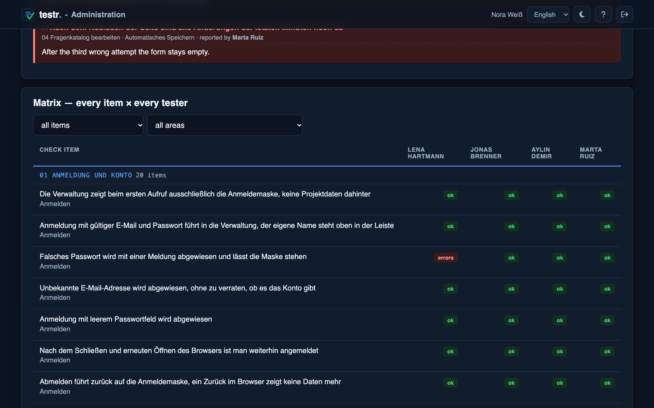Image resolution: width=654 pixels, height=408 pixels.
Task: Click Marta Ruiz's ok on 'Falsches Passwort' row
Action: (x=607, y=258)
